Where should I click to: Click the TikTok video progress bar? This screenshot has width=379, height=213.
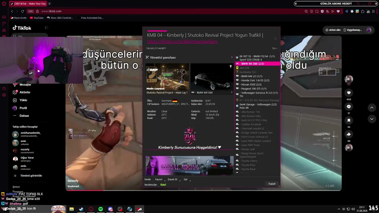click(x=203, y=190)
